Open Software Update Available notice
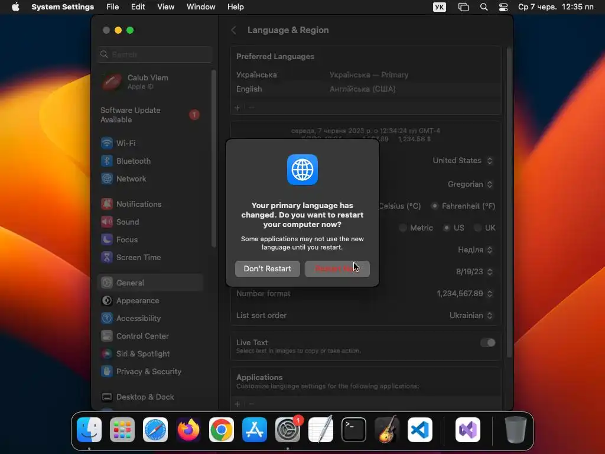605x454 pixels. tap(151, 115)
